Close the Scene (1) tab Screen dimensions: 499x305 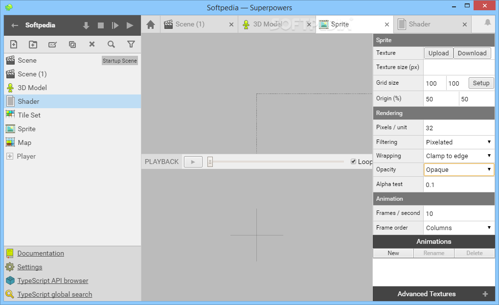[231, 24]
